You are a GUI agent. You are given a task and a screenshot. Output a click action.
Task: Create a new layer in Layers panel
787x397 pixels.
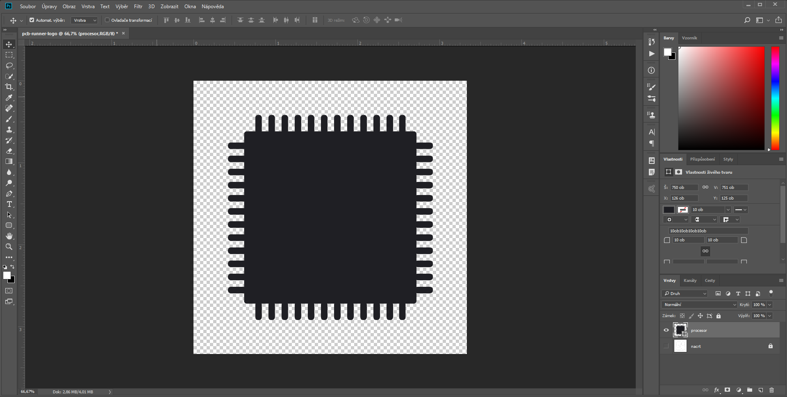[761, 390]
